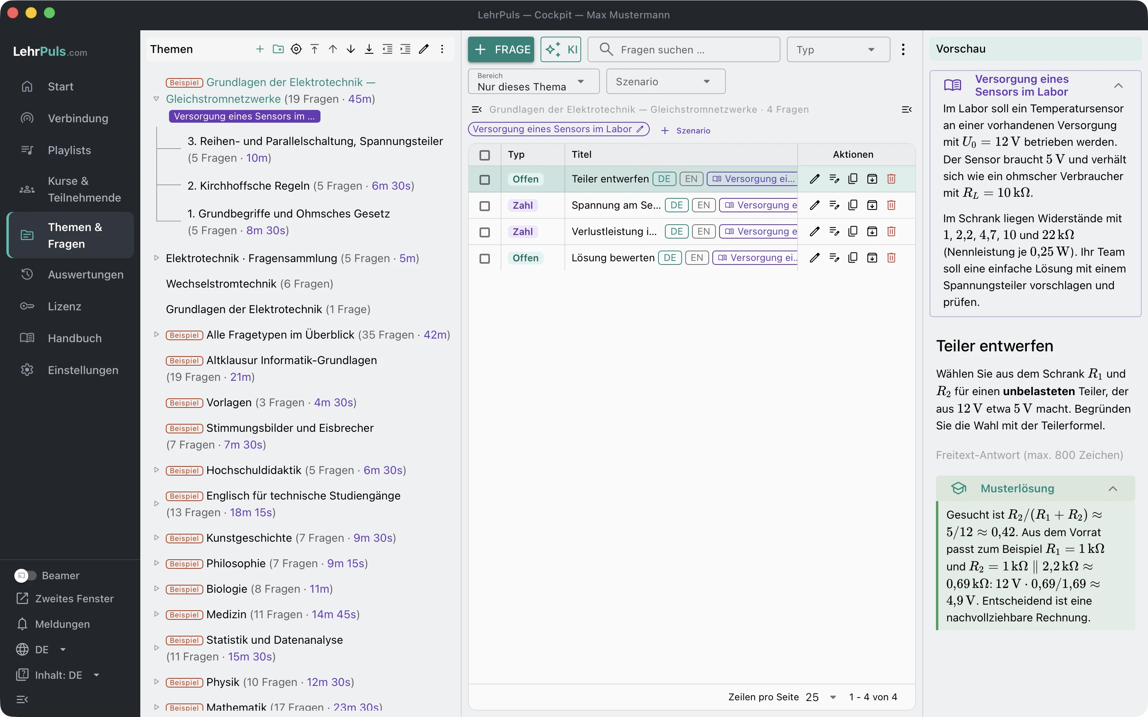The image size is (1148, 717).
Task: Open Auswertungen in sidebar
Action: [x=70, y=274]
